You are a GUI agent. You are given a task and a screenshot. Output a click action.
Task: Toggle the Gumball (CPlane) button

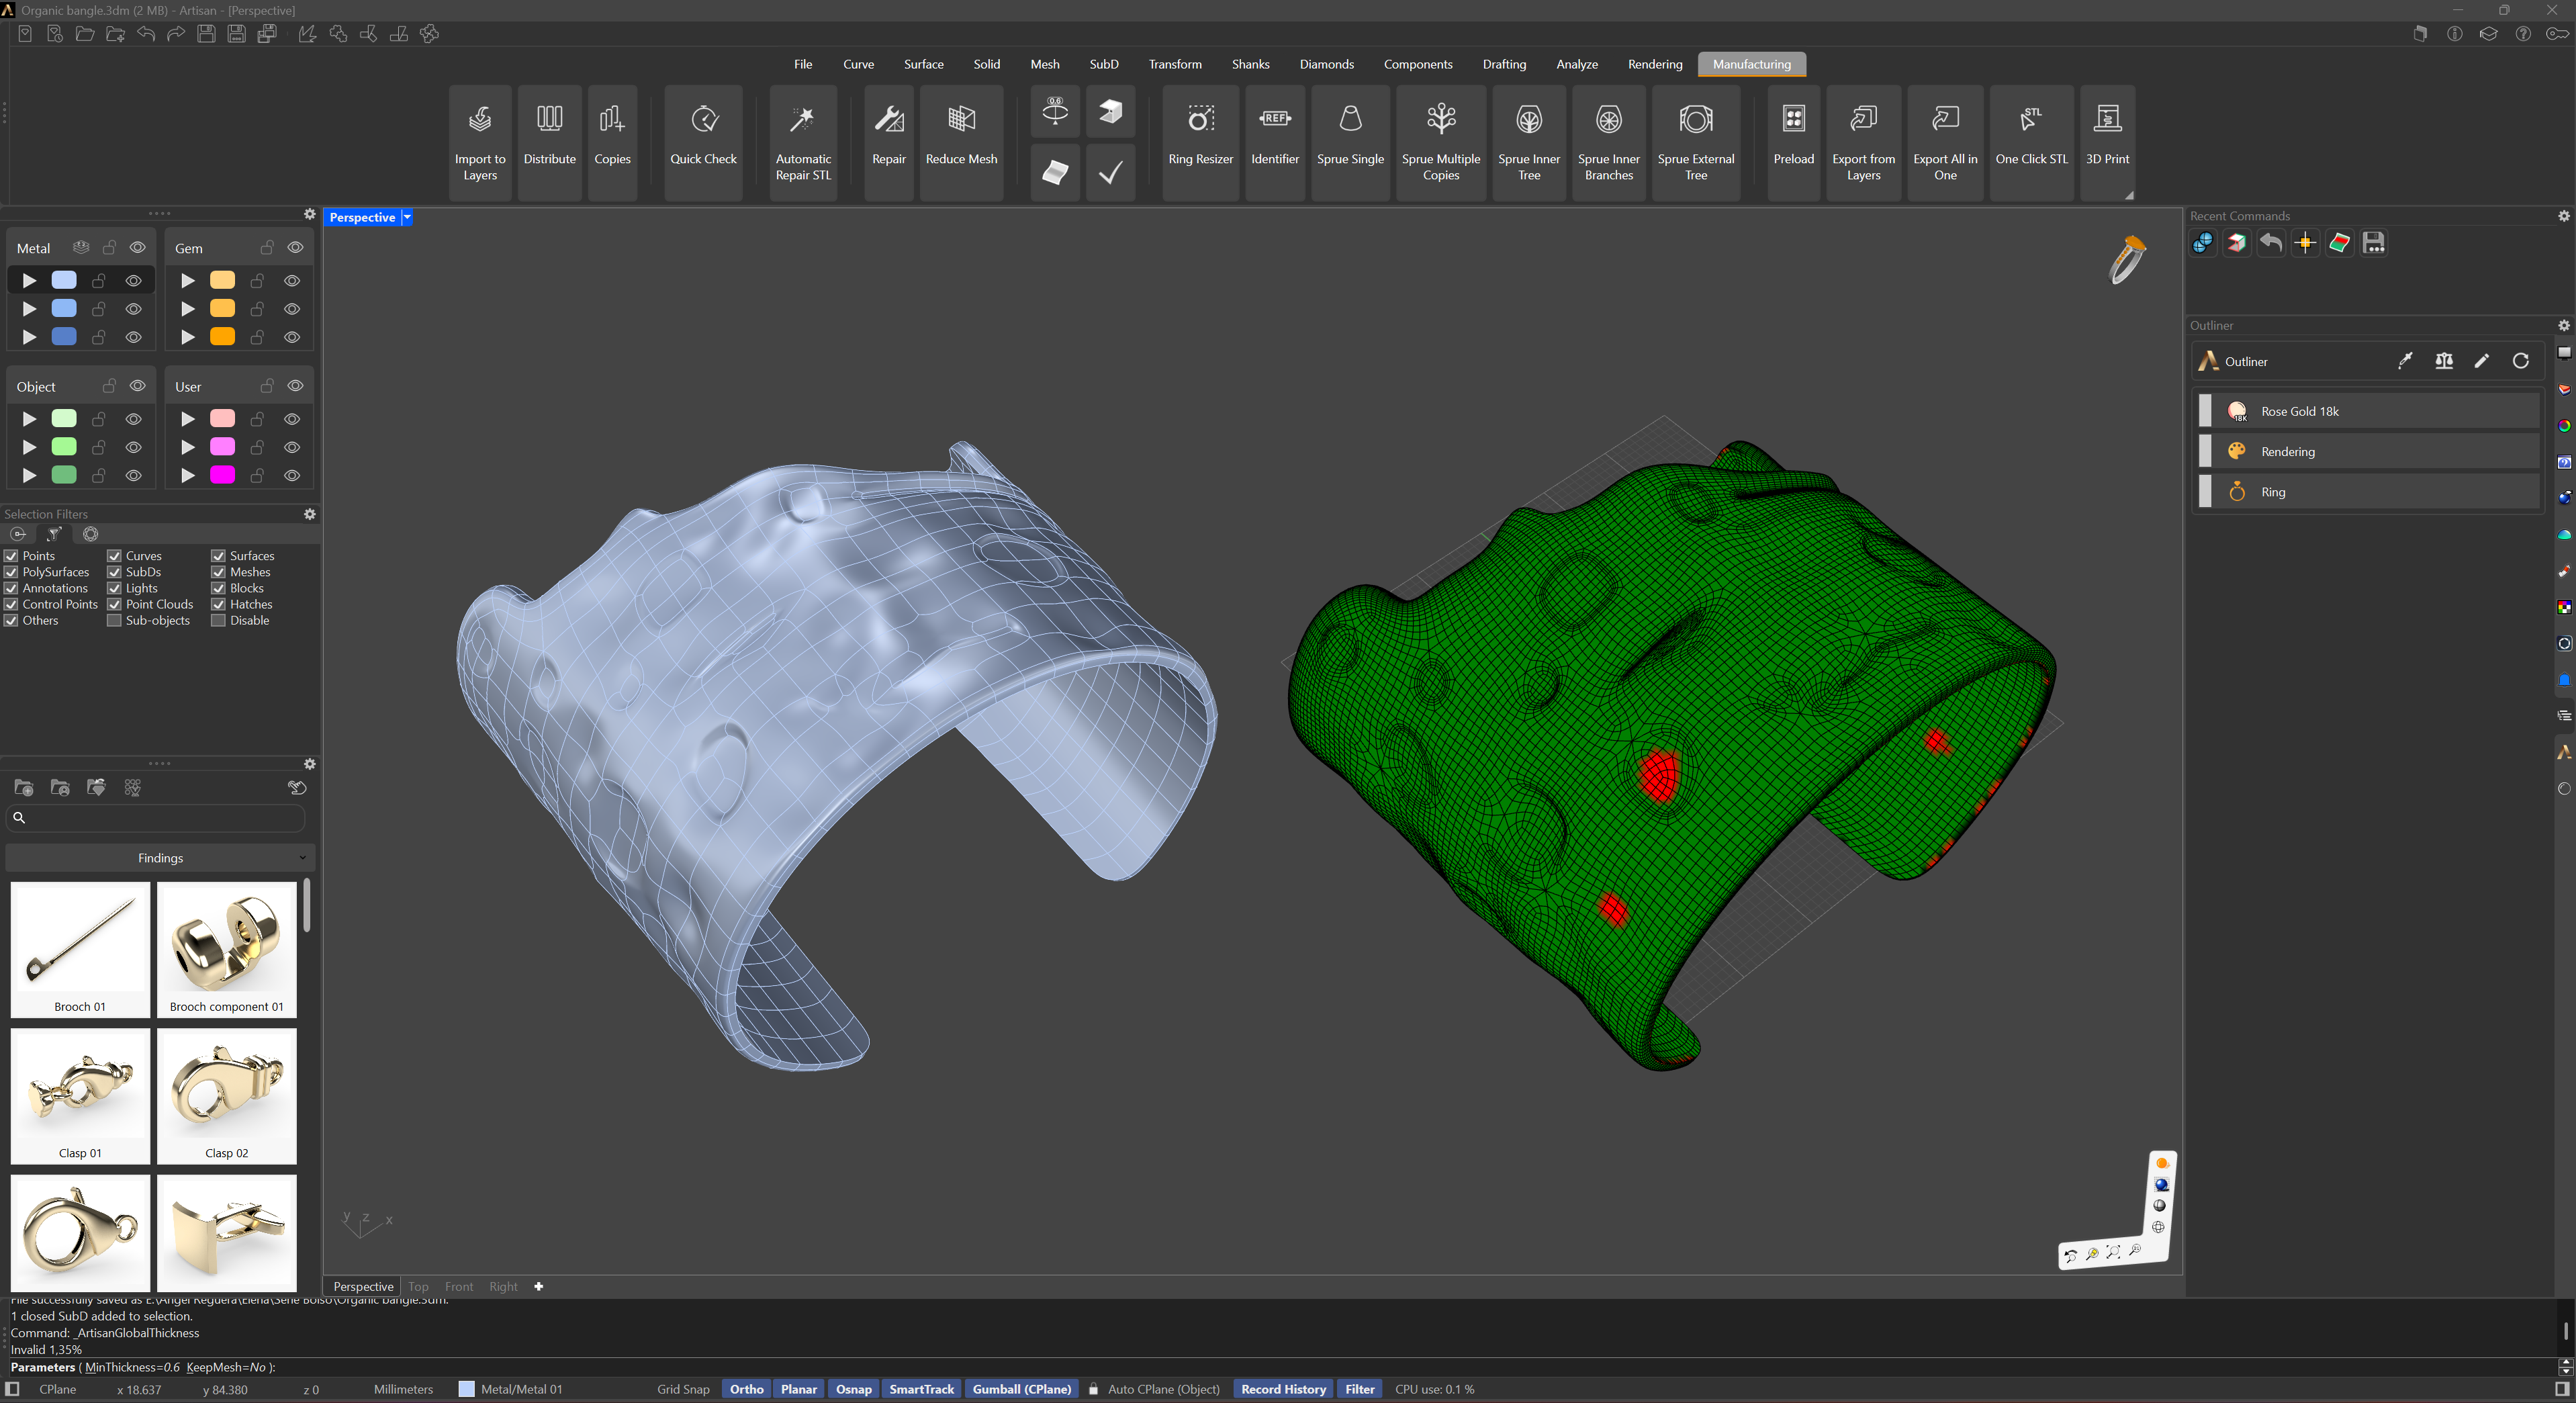[x=1021, y=1389]
